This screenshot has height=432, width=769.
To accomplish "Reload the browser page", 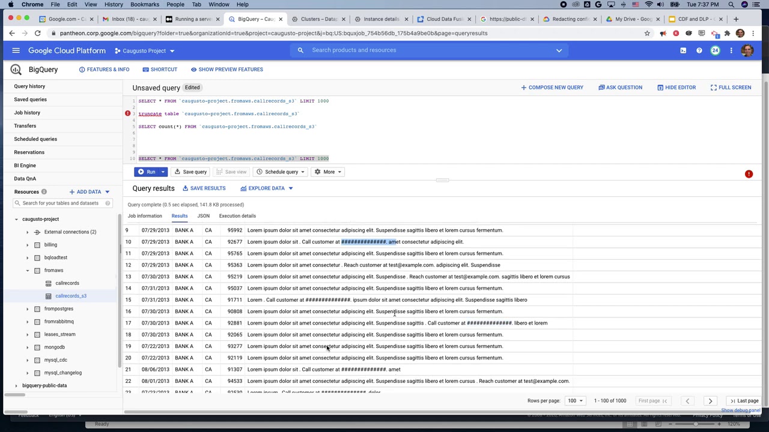I will [x=37, y=34].
